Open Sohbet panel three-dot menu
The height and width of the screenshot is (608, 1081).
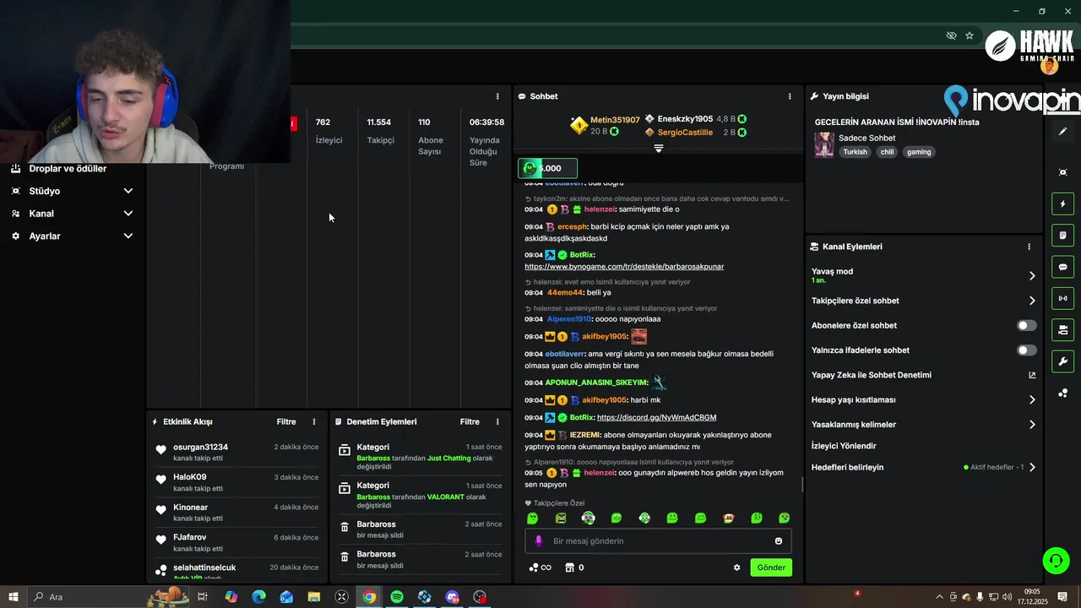[x=790, y=96]
